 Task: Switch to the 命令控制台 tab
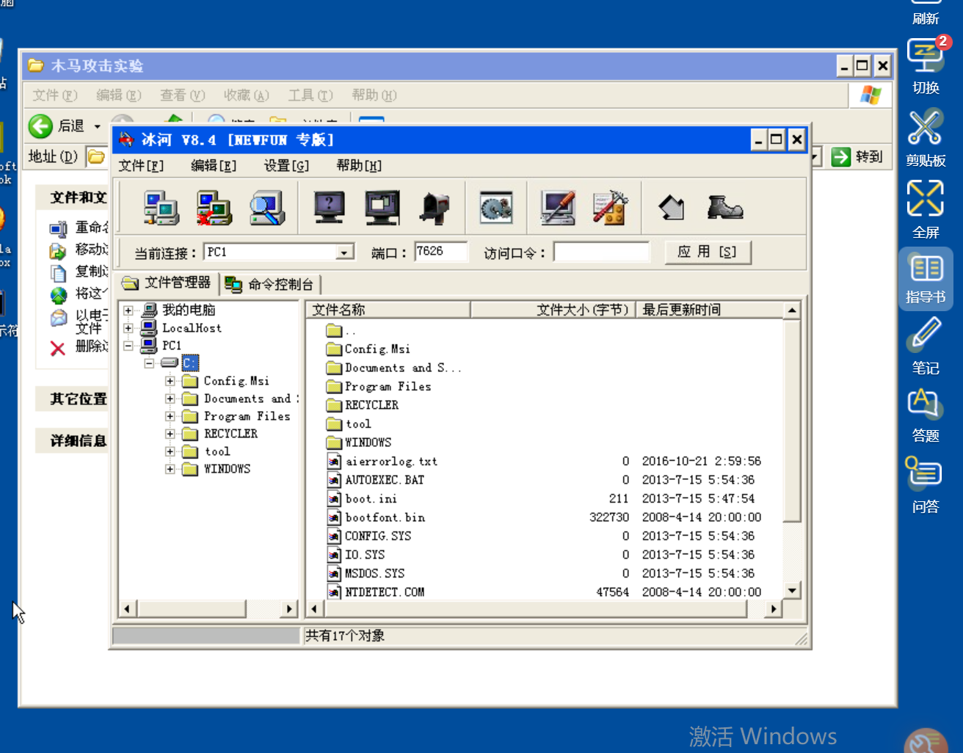click(270, 284)
